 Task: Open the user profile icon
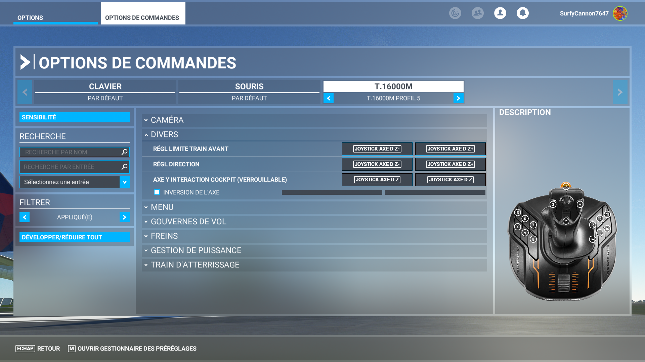tap(500, 13)
